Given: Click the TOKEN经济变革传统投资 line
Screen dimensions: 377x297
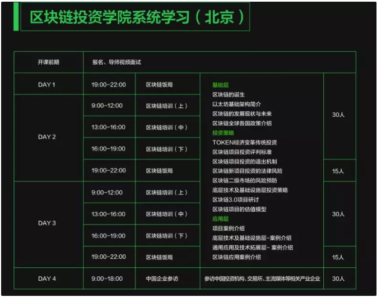Looking at the screenshot, I should click(245, 143).
